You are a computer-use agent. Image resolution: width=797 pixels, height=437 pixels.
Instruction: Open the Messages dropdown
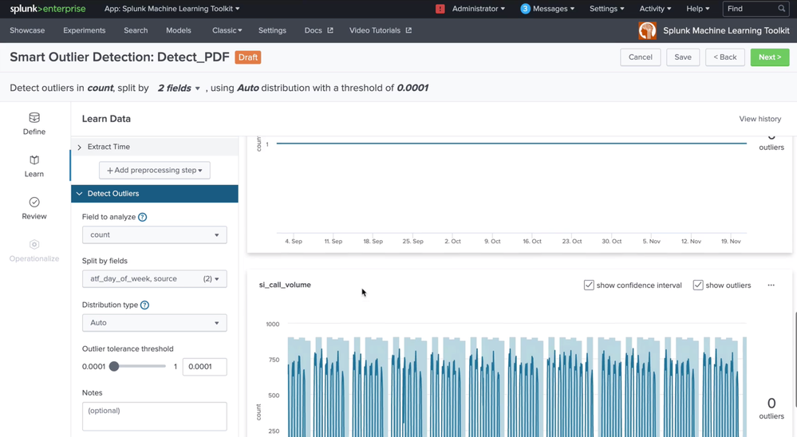click(553, 9)
